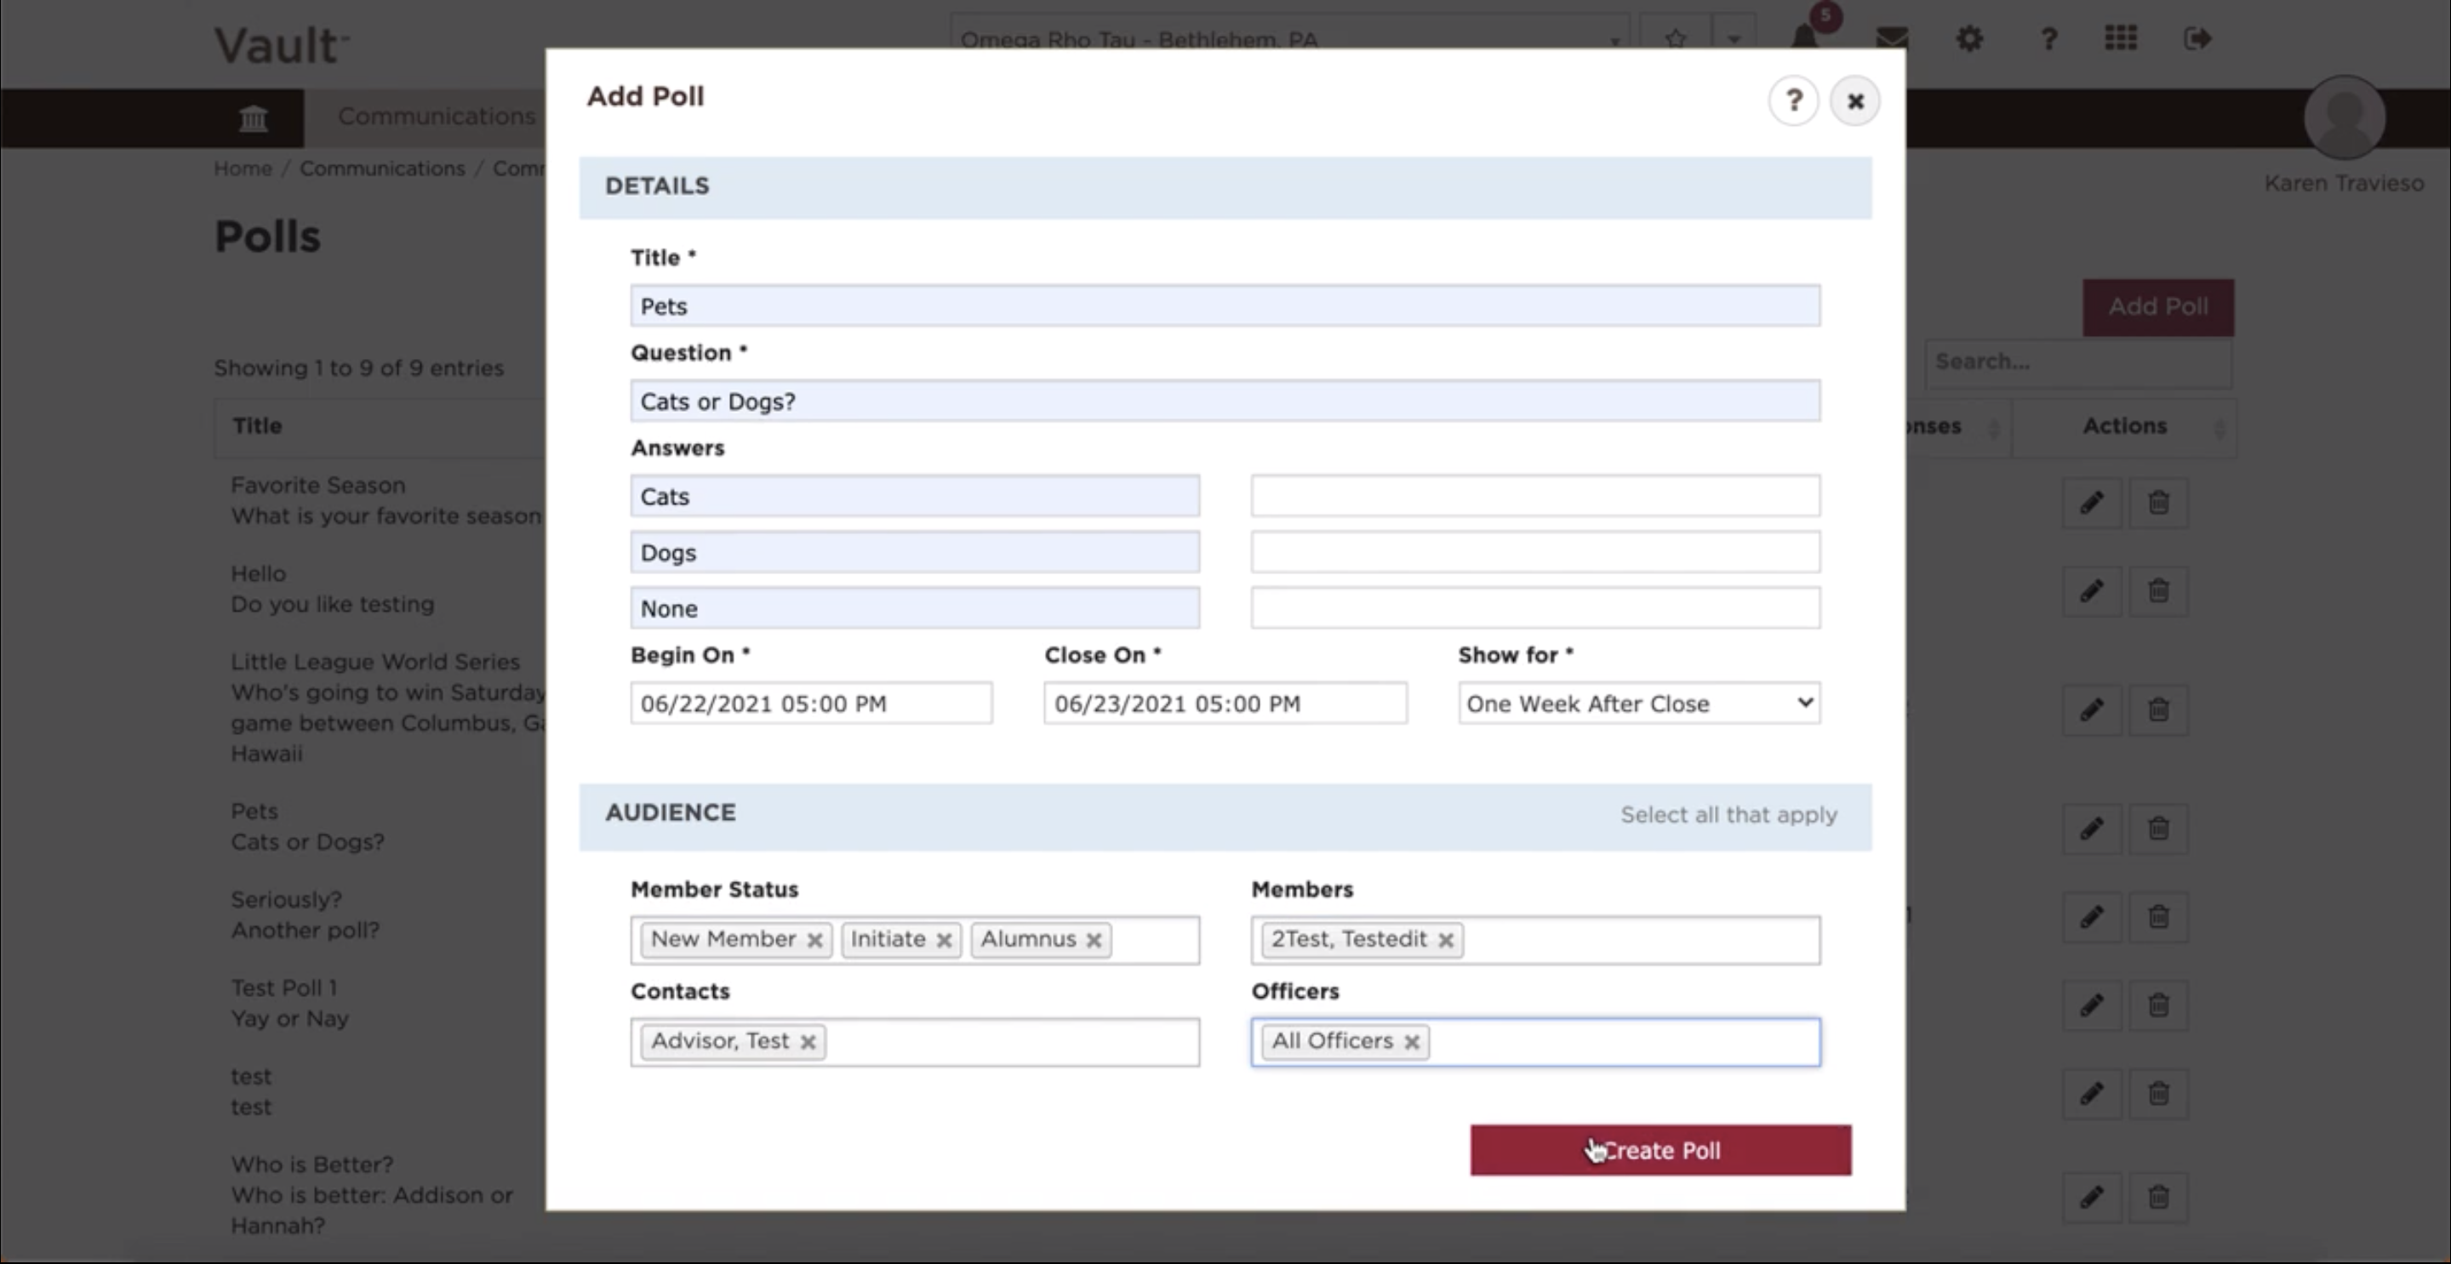
Task: Remove the Alumnus tag
Action: [x=1094, y=940]
